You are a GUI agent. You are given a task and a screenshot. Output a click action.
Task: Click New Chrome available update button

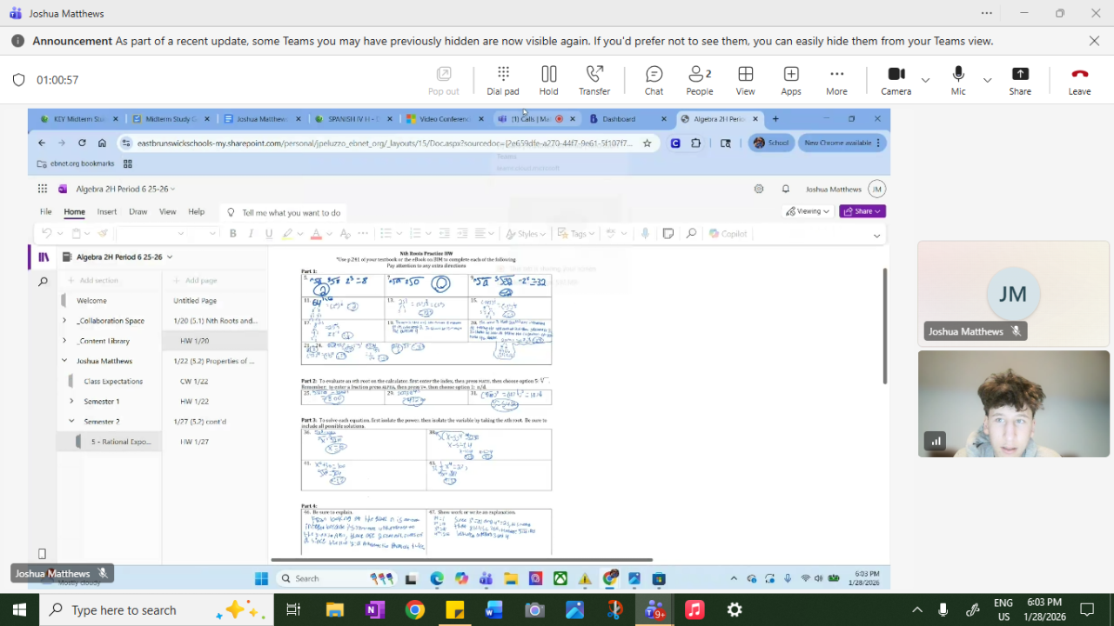(842, 143)
